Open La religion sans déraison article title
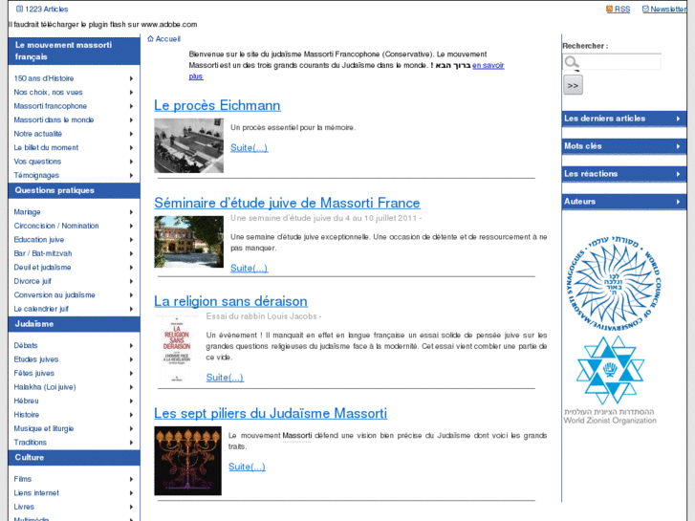This screenshot has width=695, height=521. pyautogui.click(x=230, y=301)
